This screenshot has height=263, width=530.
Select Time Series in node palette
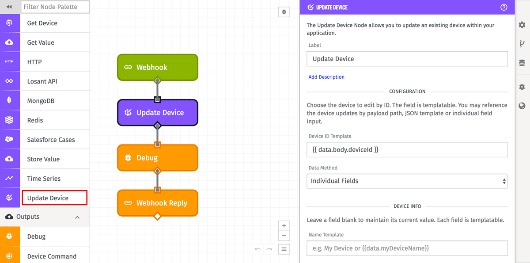pos(44,179)
